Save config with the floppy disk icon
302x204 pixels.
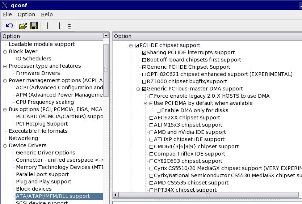(x=34, y=26)
